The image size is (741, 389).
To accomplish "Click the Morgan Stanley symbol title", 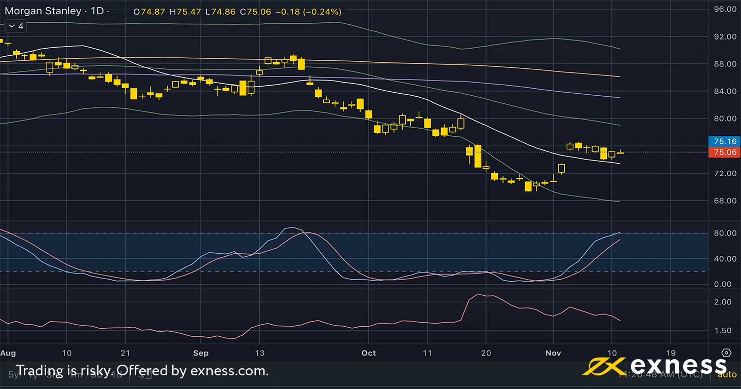I will pyautogui.click(x=43, y=11).
